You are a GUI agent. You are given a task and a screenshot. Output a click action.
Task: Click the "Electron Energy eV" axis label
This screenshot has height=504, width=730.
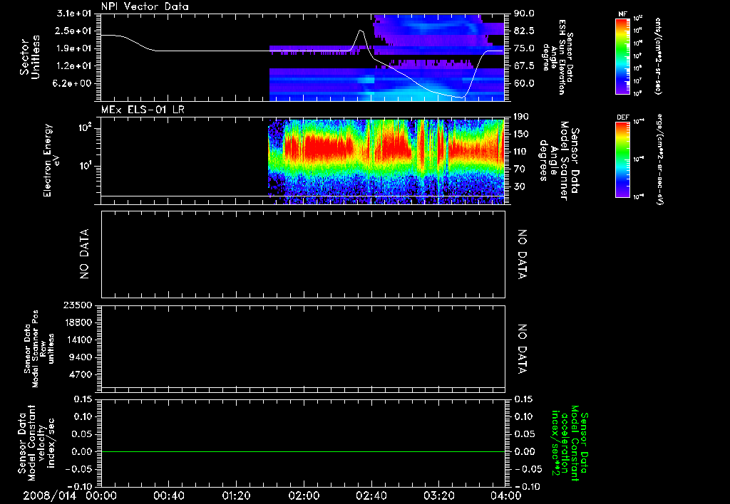coord(51,160)
